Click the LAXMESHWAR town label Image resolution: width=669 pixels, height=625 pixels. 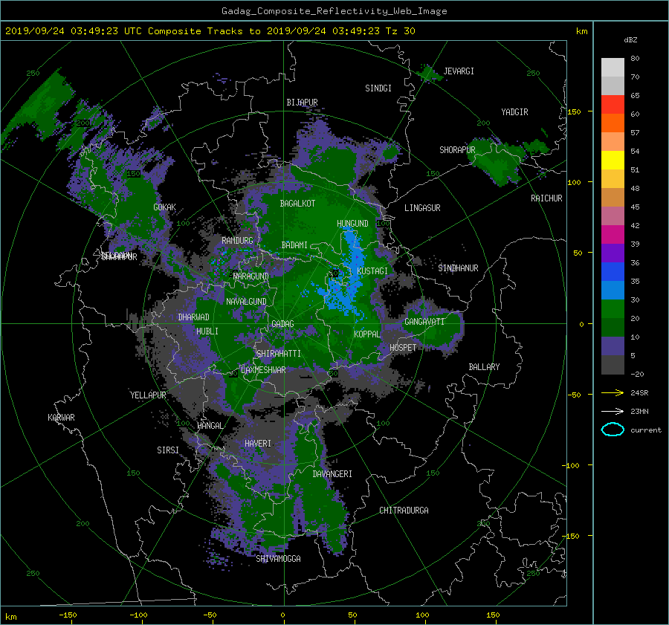click(x=263, y=370)
